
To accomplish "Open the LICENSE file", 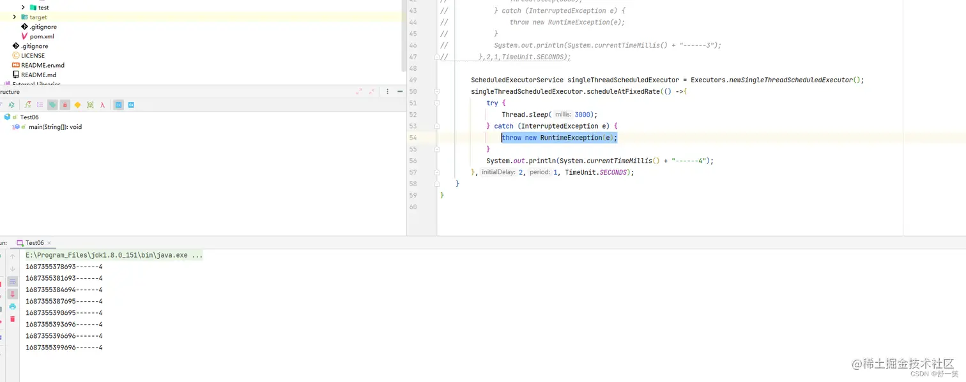I will (x=33, y=55).
